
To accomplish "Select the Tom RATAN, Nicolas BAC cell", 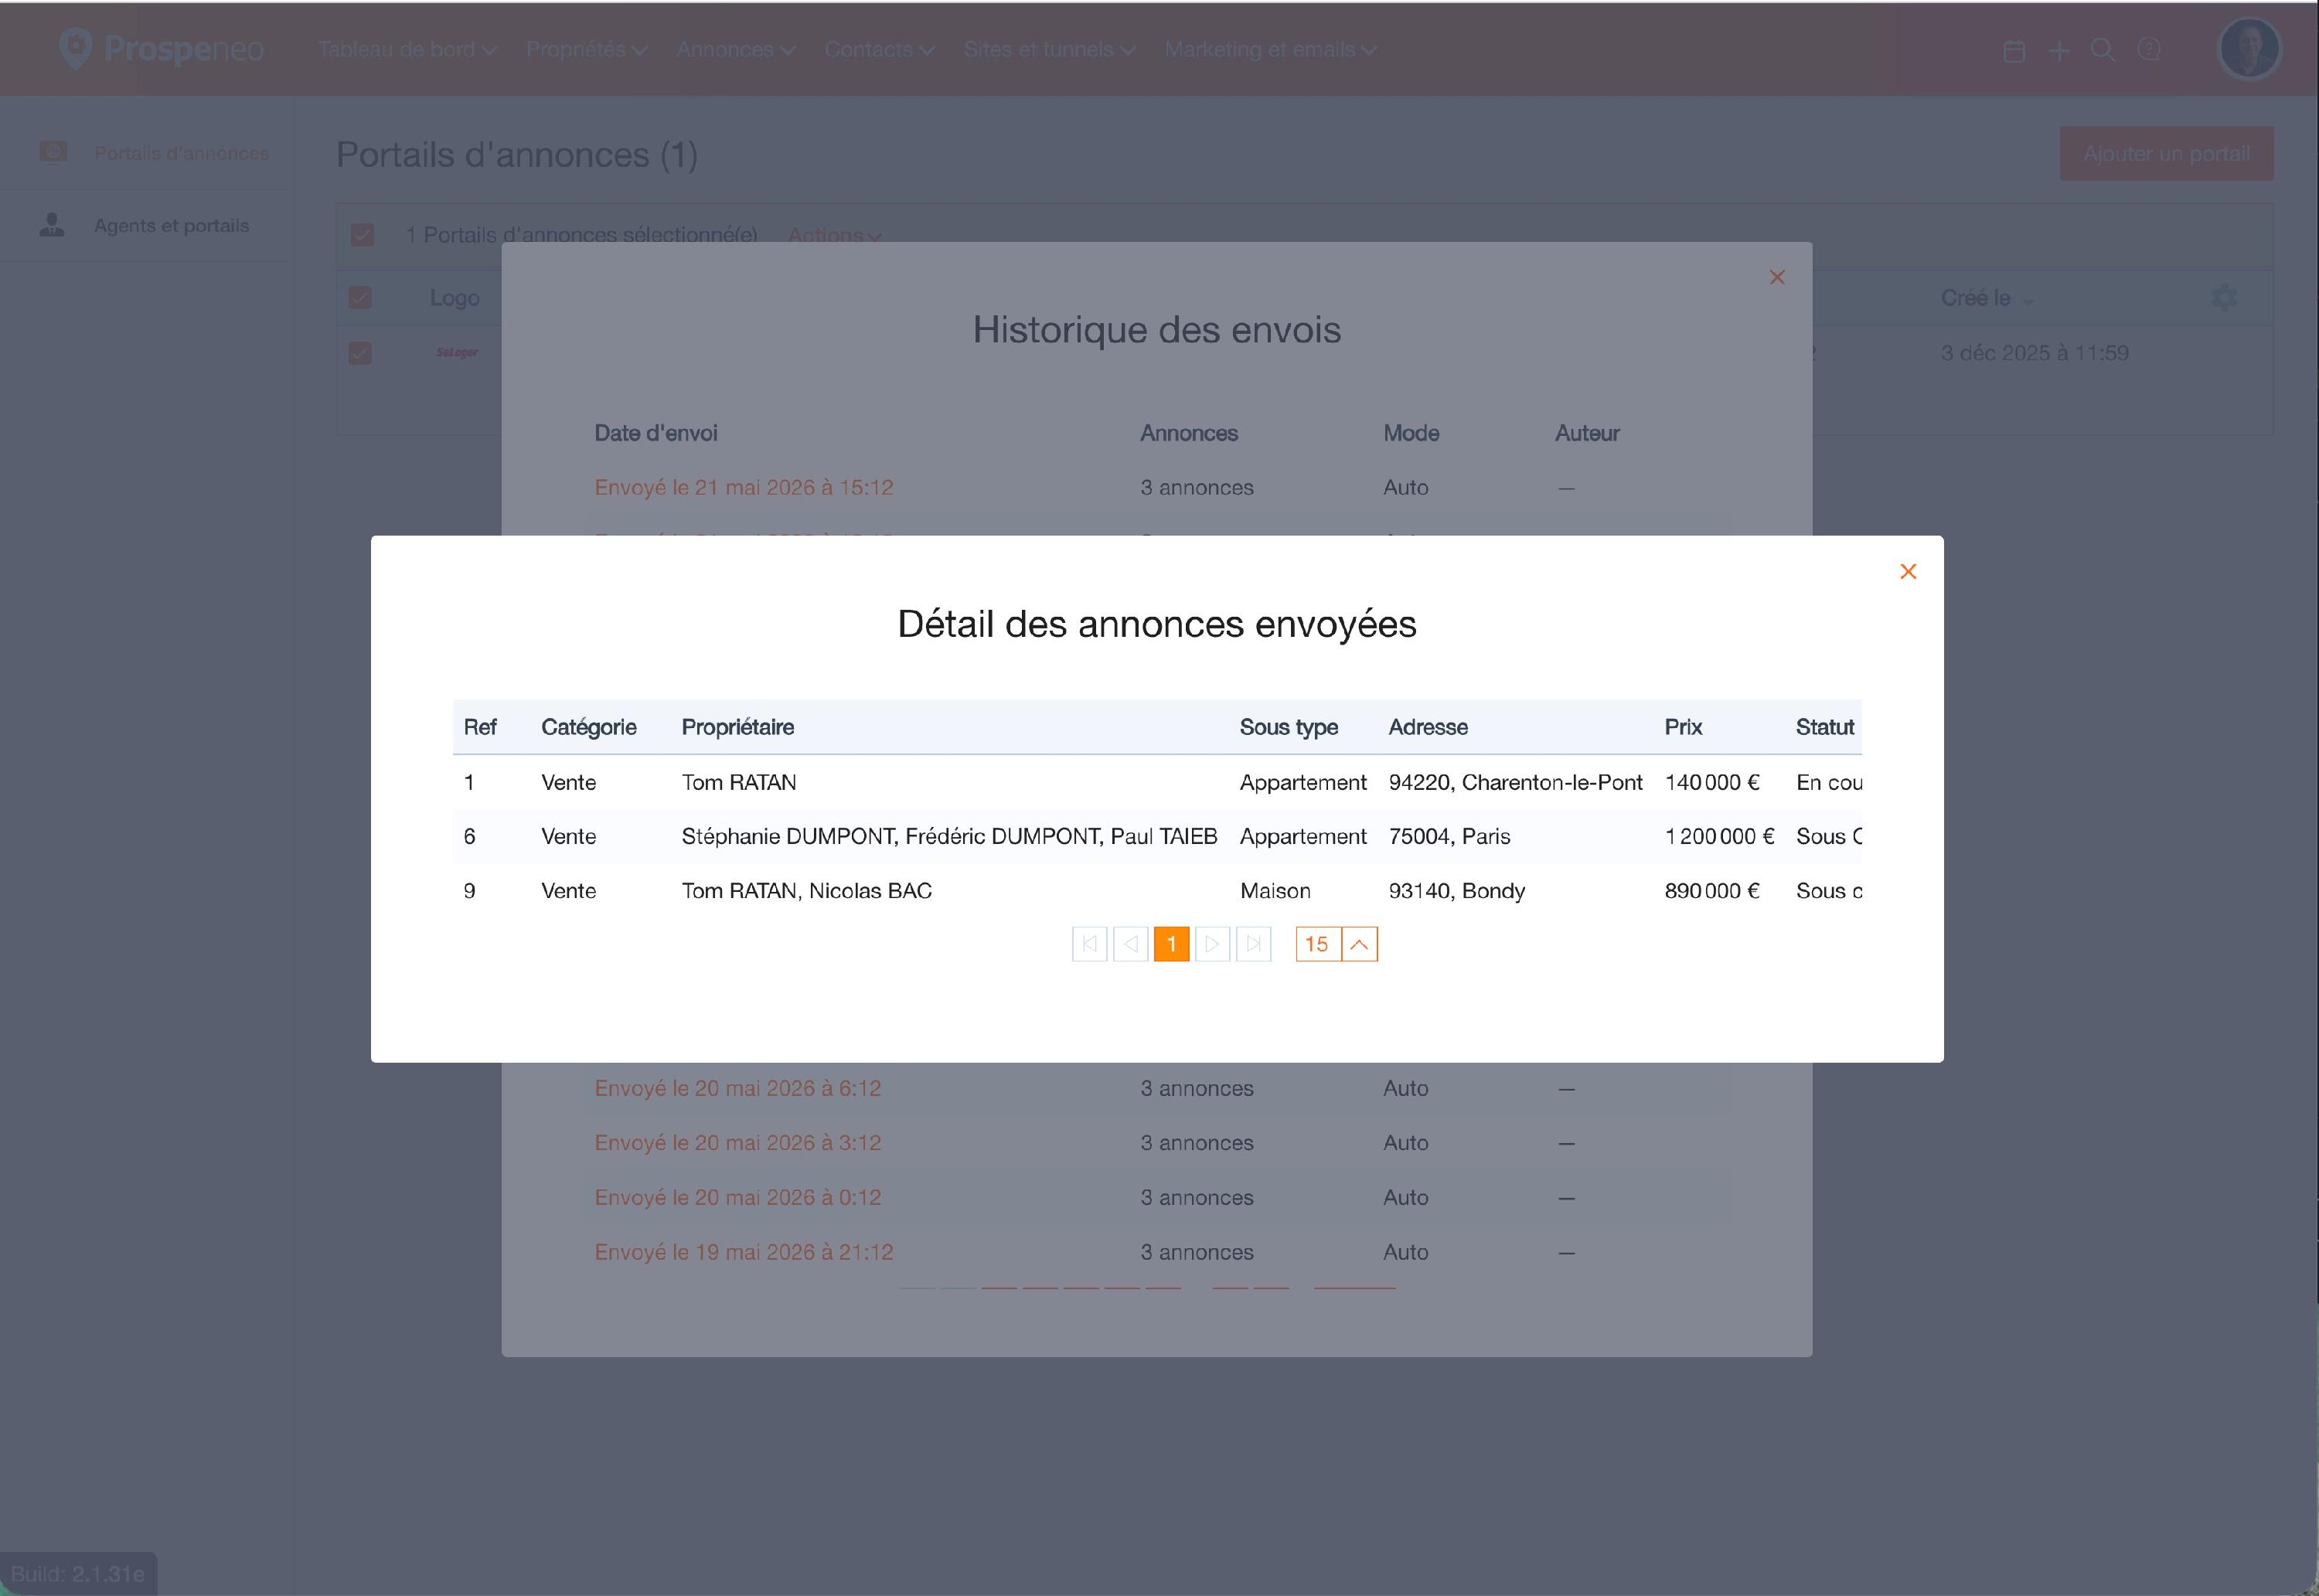I will point(806,891).
